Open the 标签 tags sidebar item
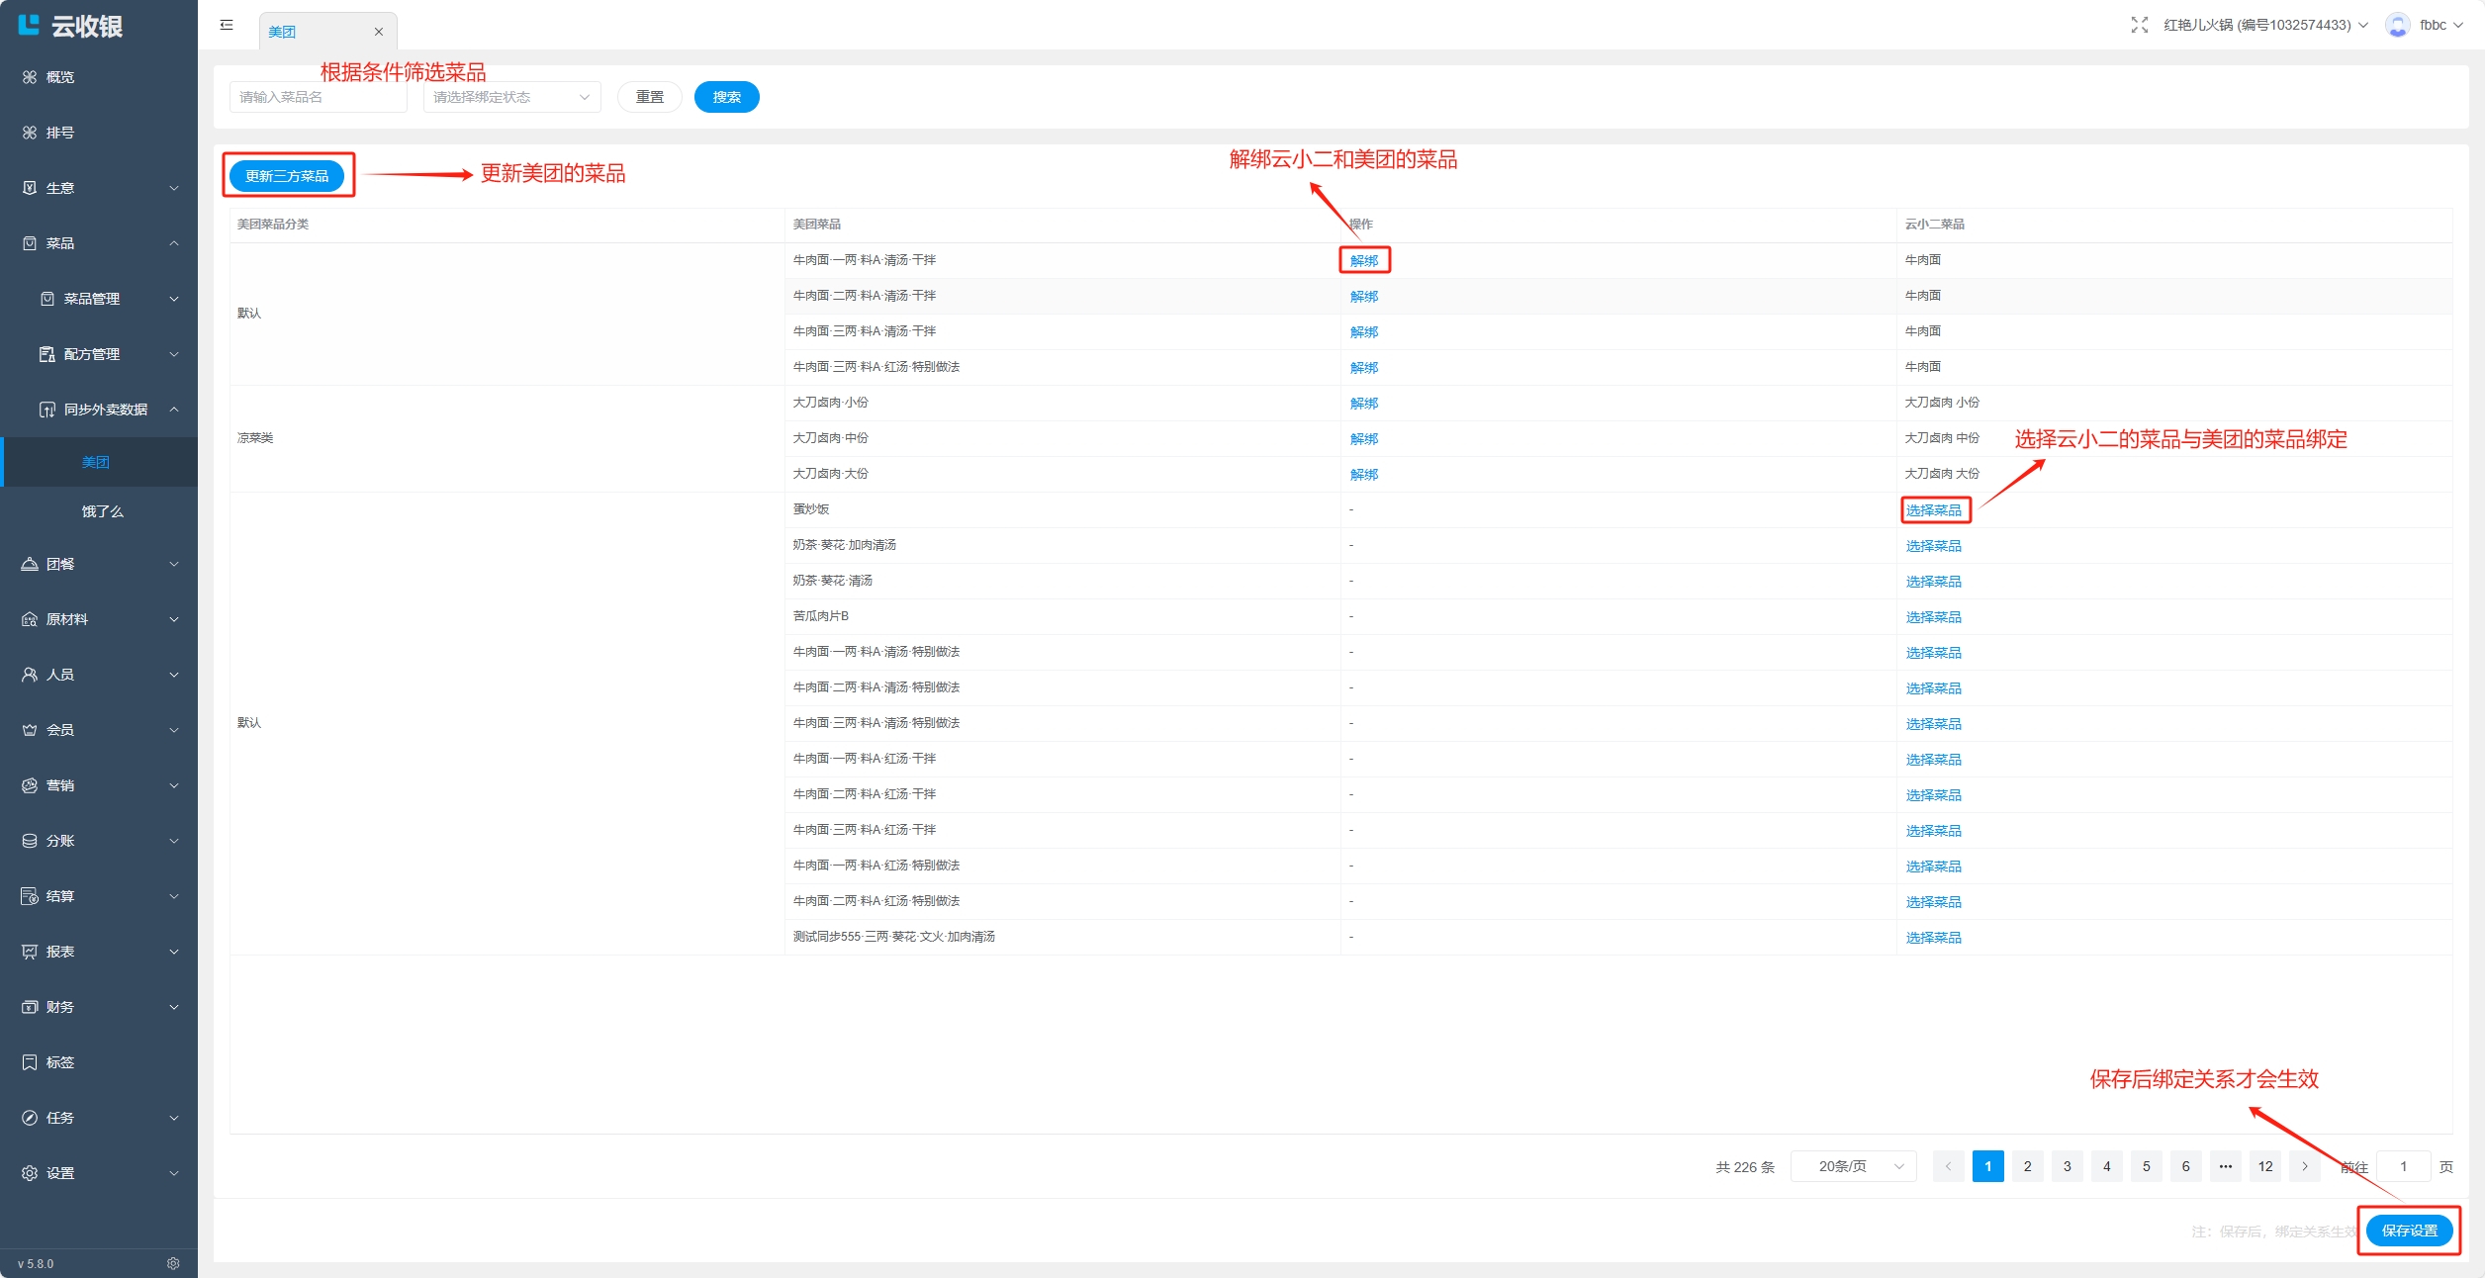The width and height of the screenshot is (2485, 1278). click(x=59, y=1062)
